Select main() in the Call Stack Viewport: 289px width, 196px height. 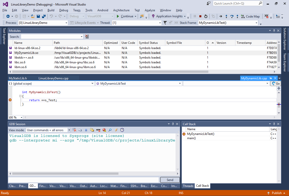click(191, 138)
